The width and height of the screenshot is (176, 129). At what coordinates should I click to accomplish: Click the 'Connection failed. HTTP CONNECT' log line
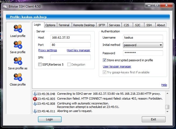coord(110,99)
